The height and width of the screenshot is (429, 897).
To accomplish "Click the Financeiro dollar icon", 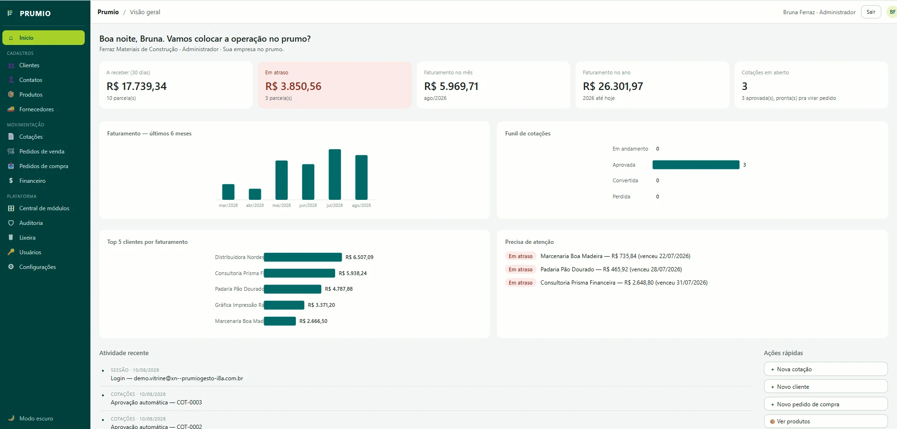I will pyautogui.click(x=11, y=181).
